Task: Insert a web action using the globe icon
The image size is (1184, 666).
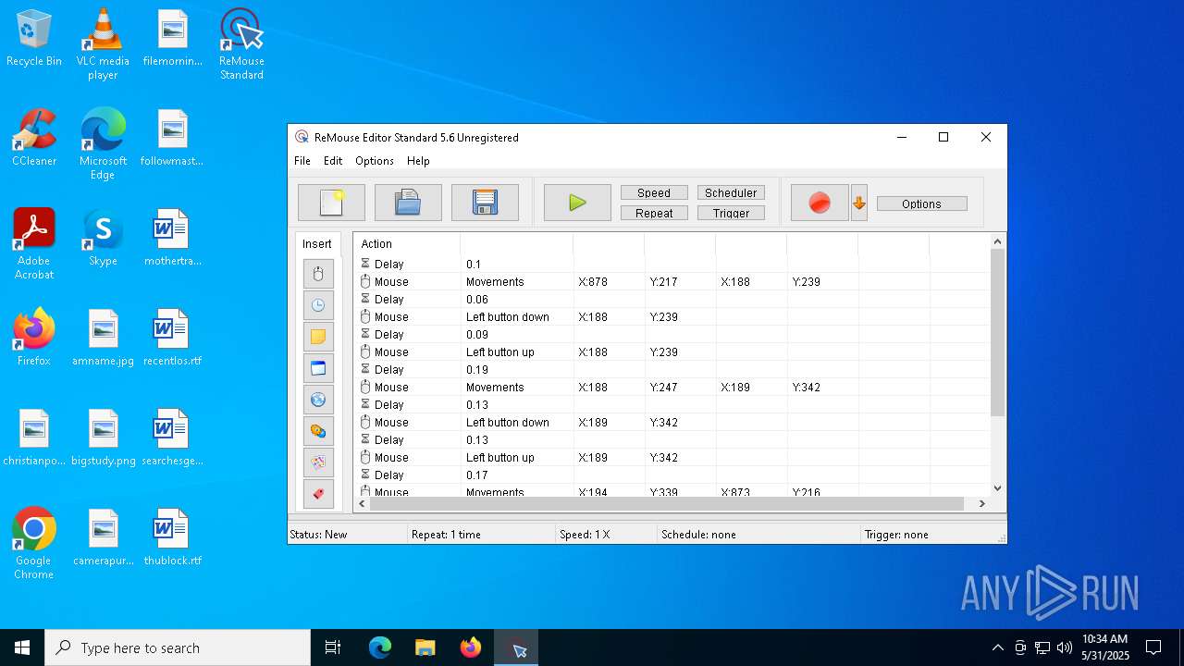Action: pyautogui.click(x=318, y=400)
